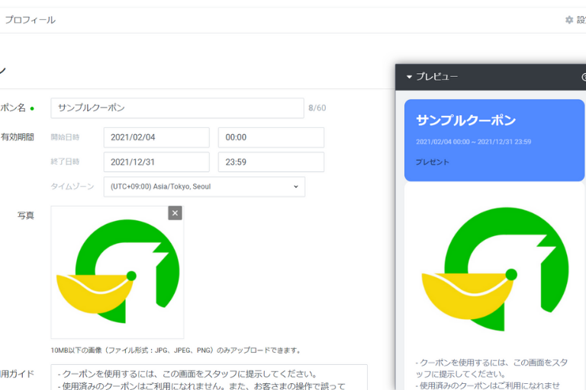Click the 開始日時 label
Image resolution: width=586 pixels, height=390 pixels.
[65, 137]
